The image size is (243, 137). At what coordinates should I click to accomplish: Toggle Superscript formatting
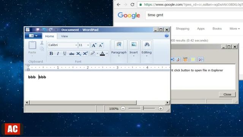click(85, 53)
